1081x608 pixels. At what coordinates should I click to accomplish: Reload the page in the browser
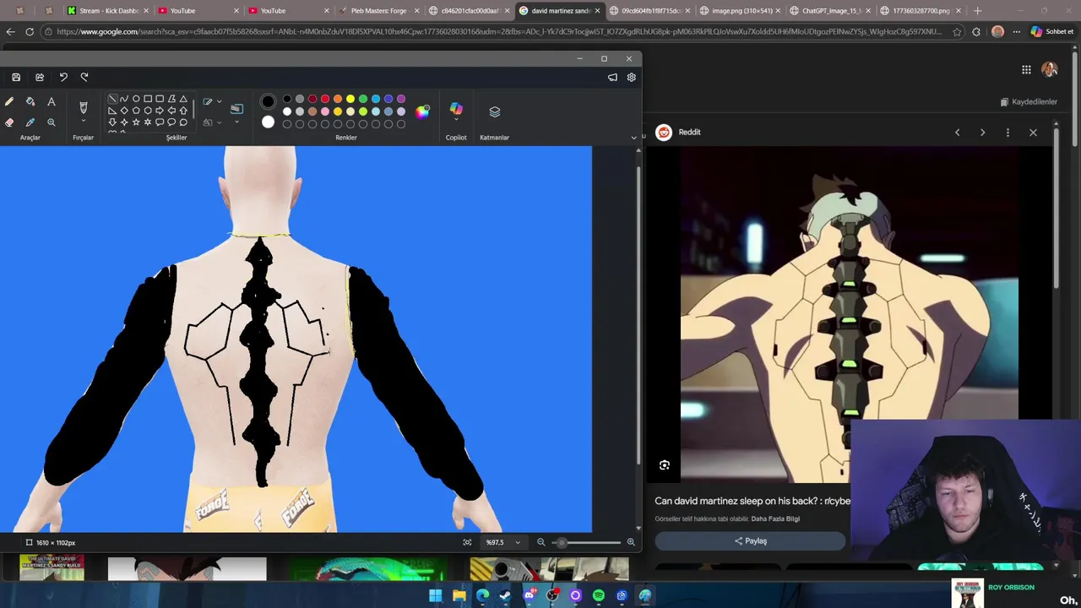pos(30,32)
